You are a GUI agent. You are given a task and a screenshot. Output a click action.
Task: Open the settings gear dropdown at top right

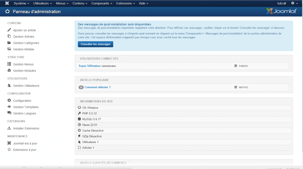point(294,4)
